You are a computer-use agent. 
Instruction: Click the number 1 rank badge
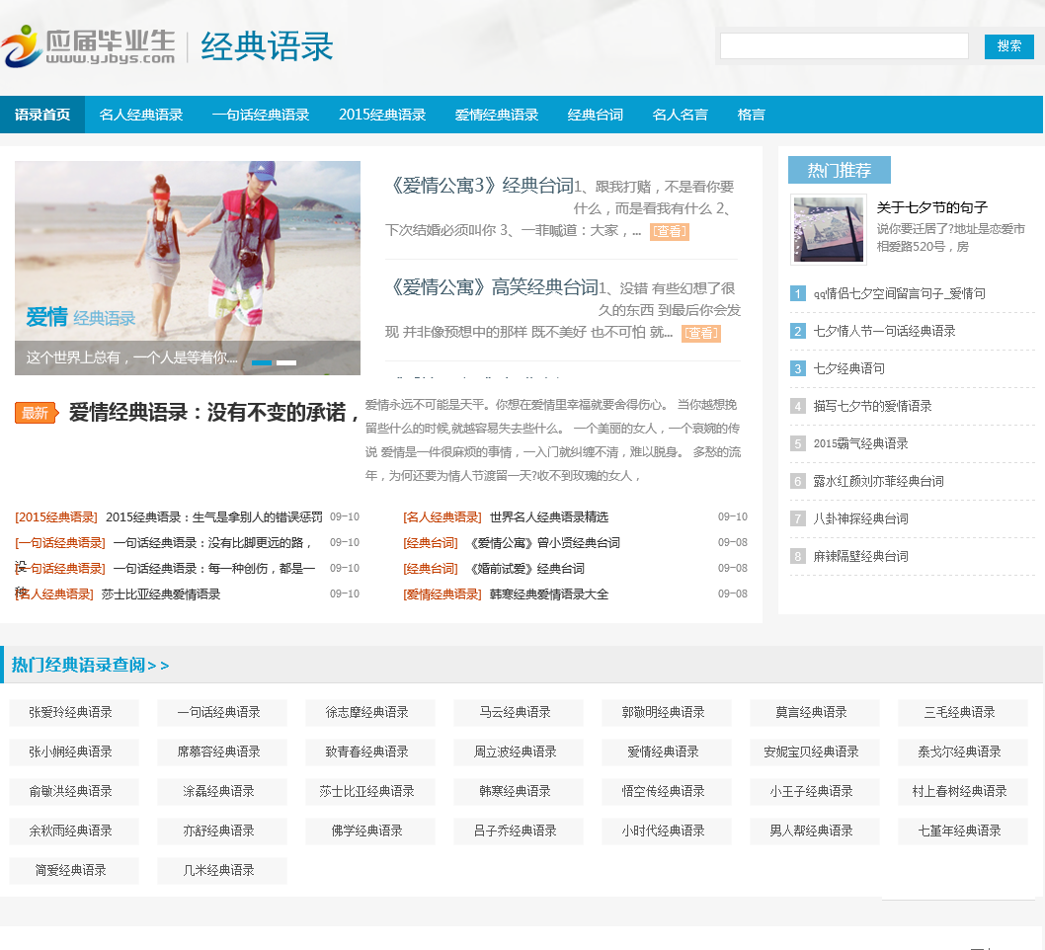[x=798, y=293]
